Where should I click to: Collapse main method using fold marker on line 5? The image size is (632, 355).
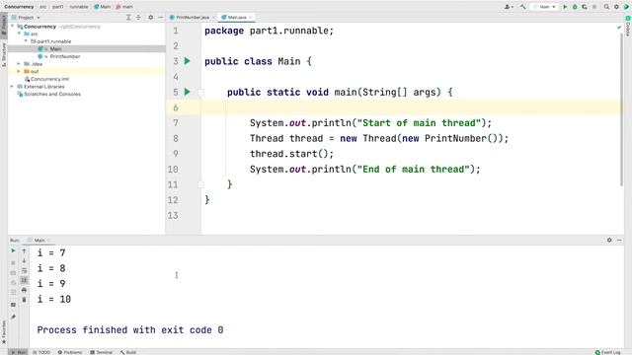(200, 92)
